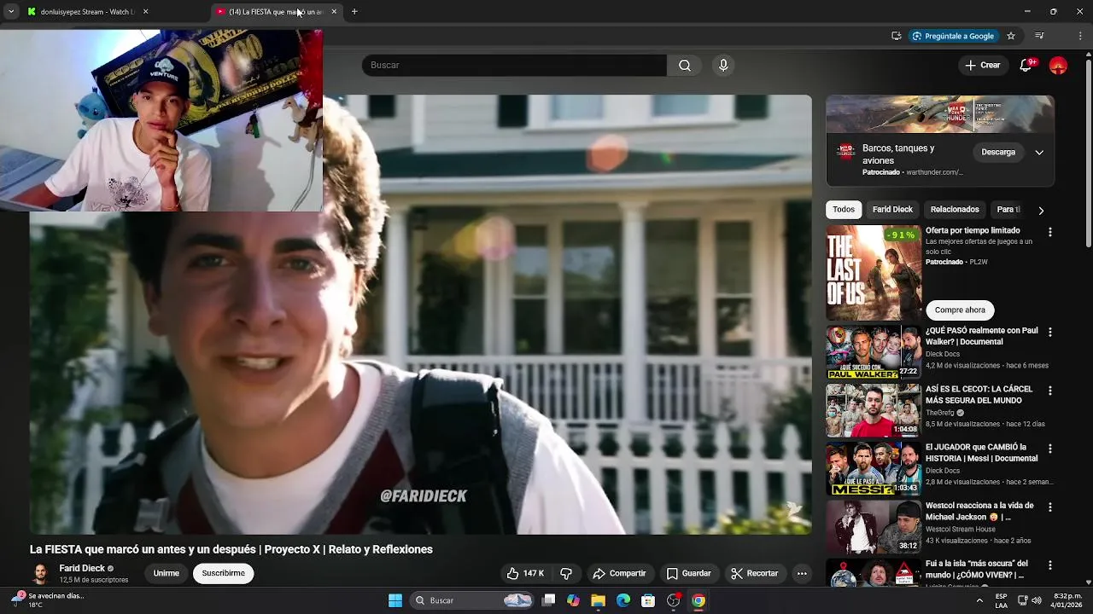Click the taskbar Buscar search box

click(x=472, y=600)
